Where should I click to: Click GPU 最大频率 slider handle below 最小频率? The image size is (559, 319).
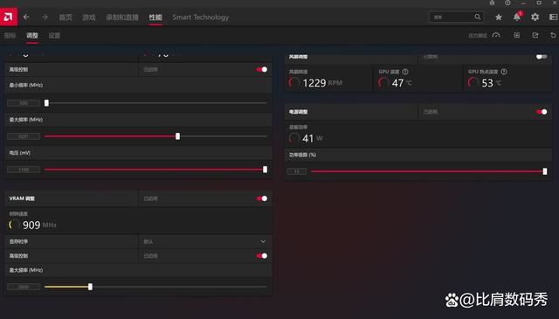[x=177, y=136]
